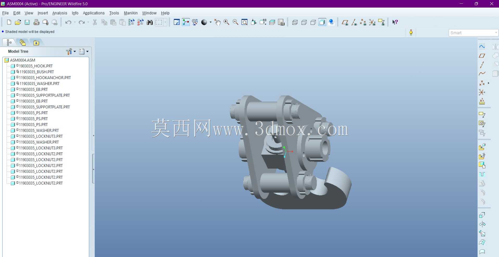Cut selection with the scissors icon

pos(95,22)
